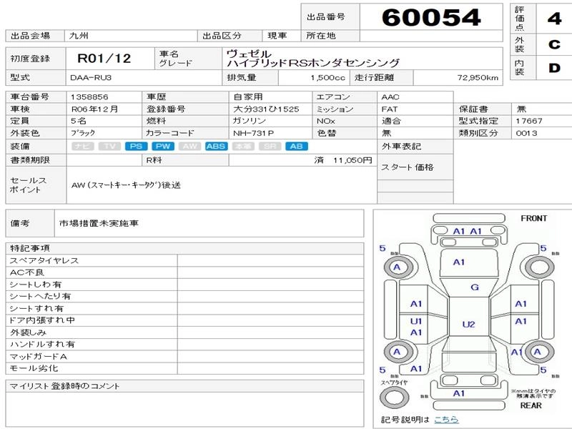572x429 pixels.
Task: Click the classification number 0013
Action: pyautogui.click(x=526, y=133)
